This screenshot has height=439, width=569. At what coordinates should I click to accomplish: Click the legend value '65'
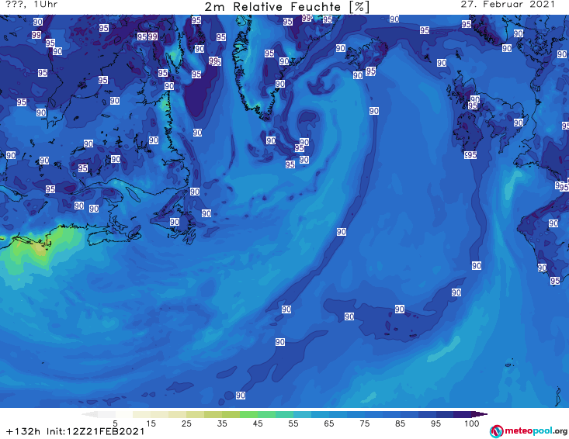[329, 423]
